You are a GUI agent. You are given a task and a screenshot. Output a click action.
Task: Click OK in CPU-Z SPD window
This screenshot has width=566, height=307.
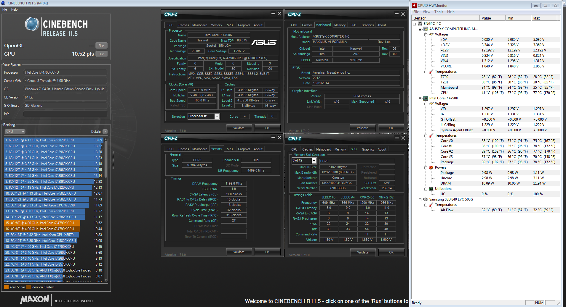pyautogui.click(x=391, y=252)
